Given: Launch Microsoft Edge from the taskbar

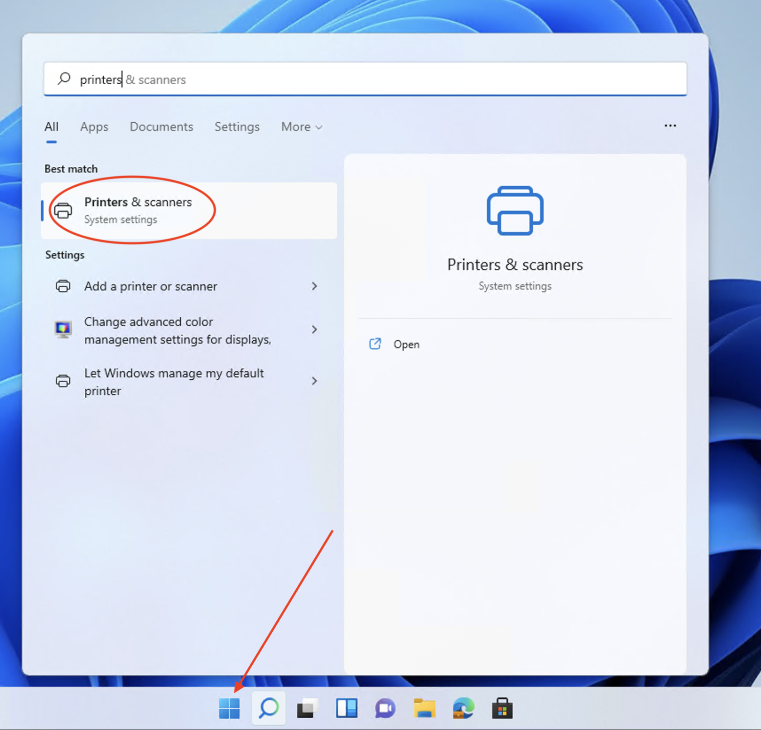Looking at the screenshot, I should click(463, 708).
